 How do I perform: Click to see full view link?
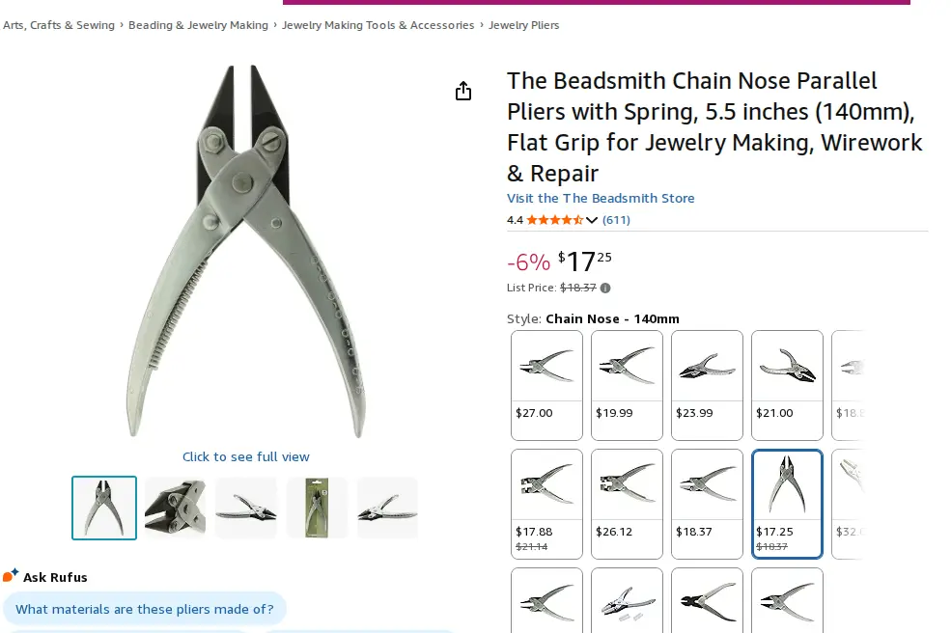click(246, 456)
